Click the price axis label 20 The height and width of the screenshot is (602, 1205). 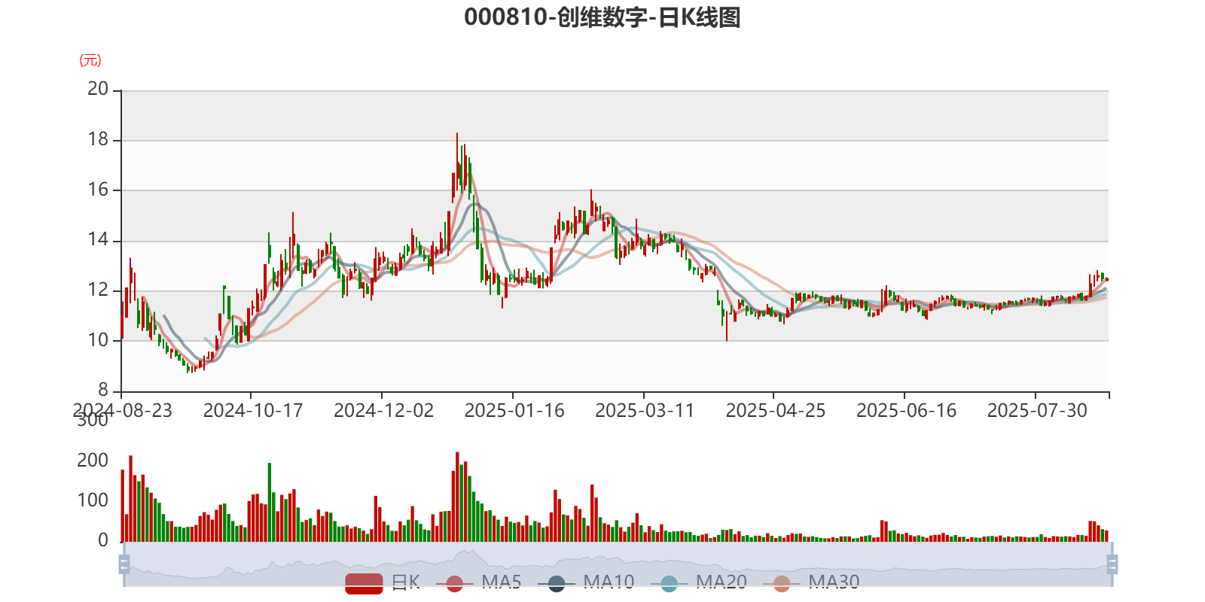click(98, 89)
